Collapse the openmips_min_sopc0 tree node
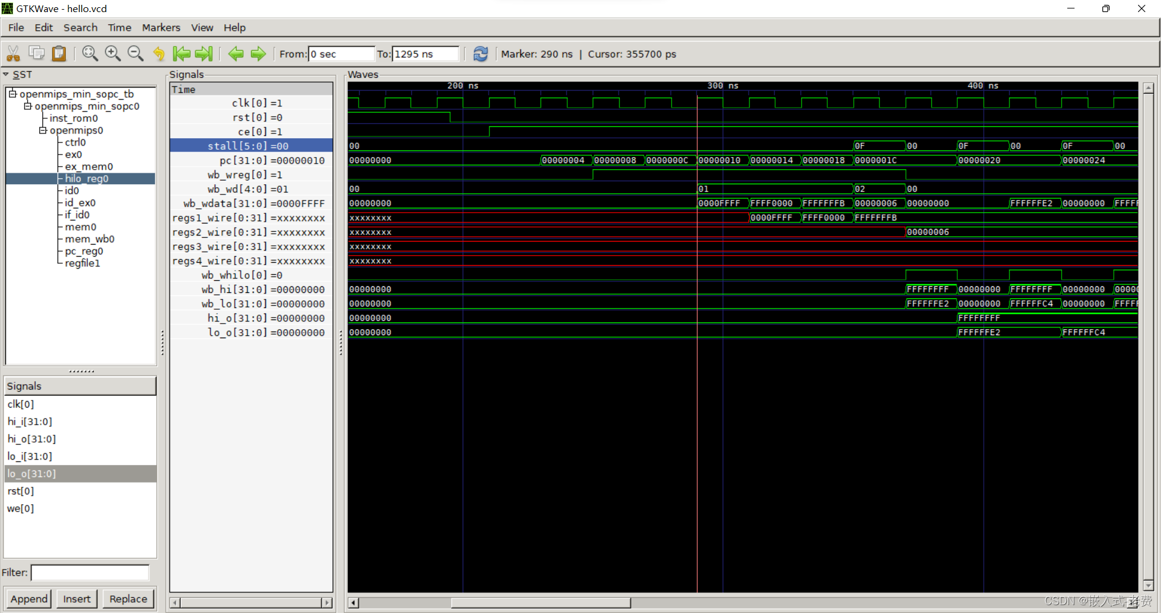Screen dimensions: 1161x613 coord(27,106)
